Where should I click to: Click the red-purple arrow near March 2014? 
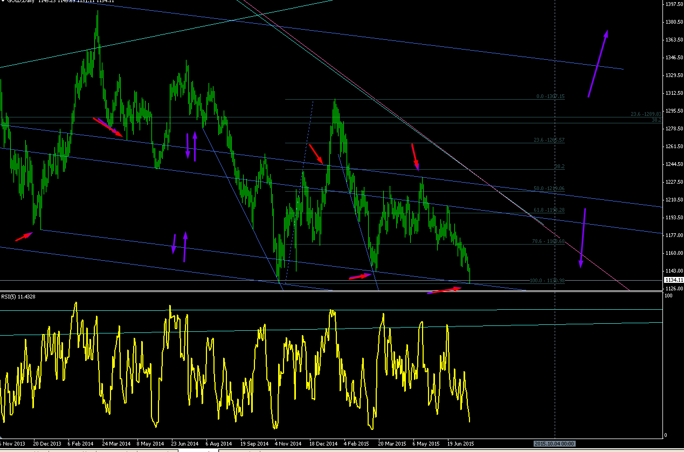[108, 127]
